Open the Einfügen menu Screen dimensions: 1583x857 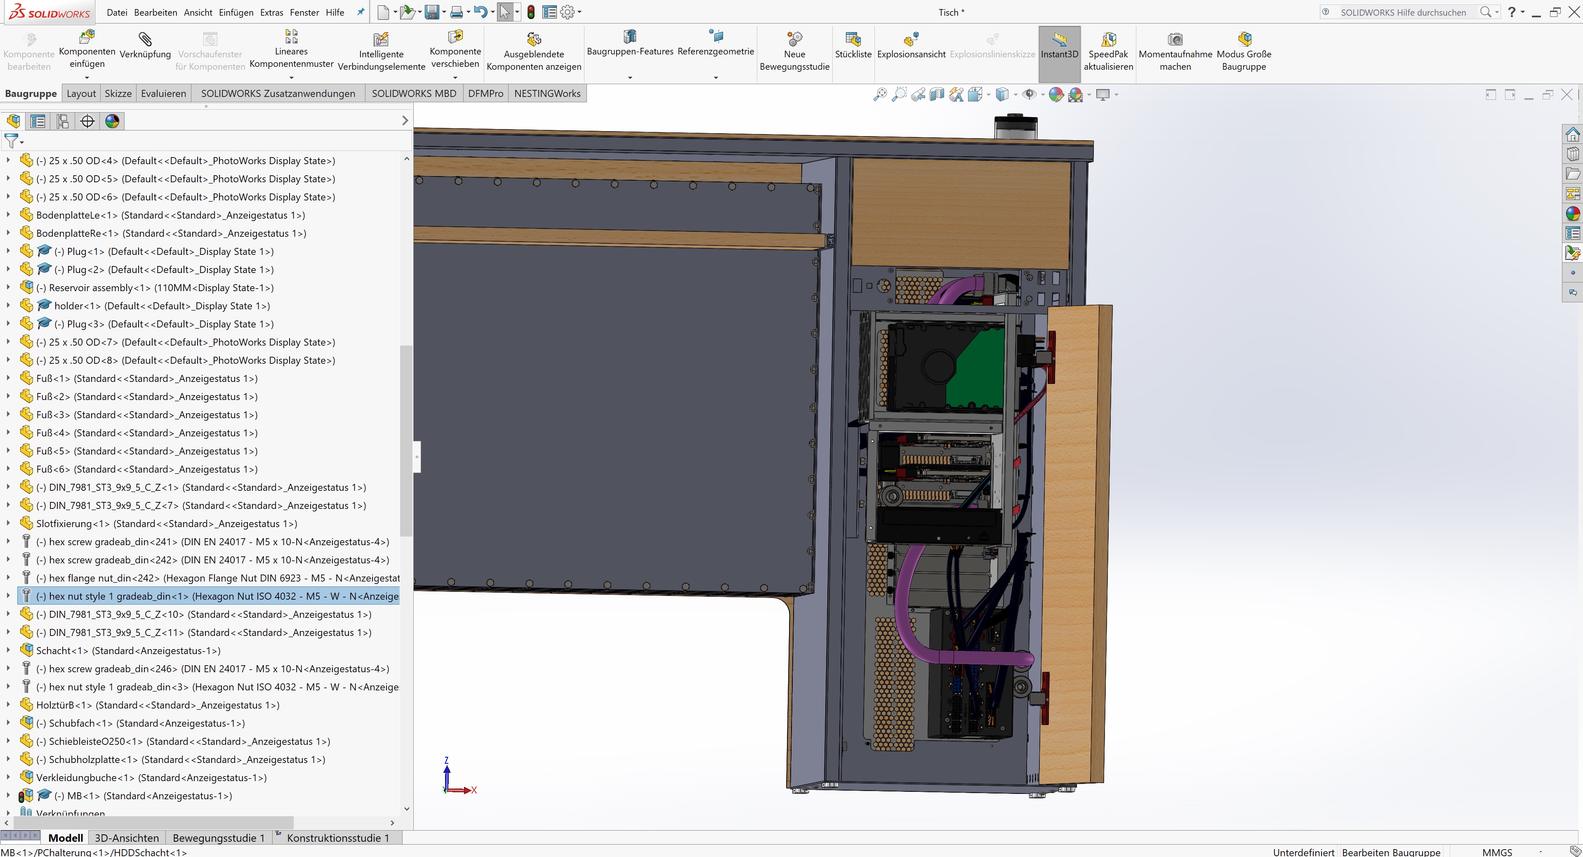[236, 12]
